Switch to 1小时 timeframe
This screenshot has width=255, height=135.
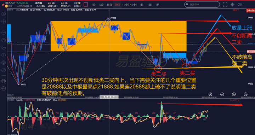click(125, 5)
